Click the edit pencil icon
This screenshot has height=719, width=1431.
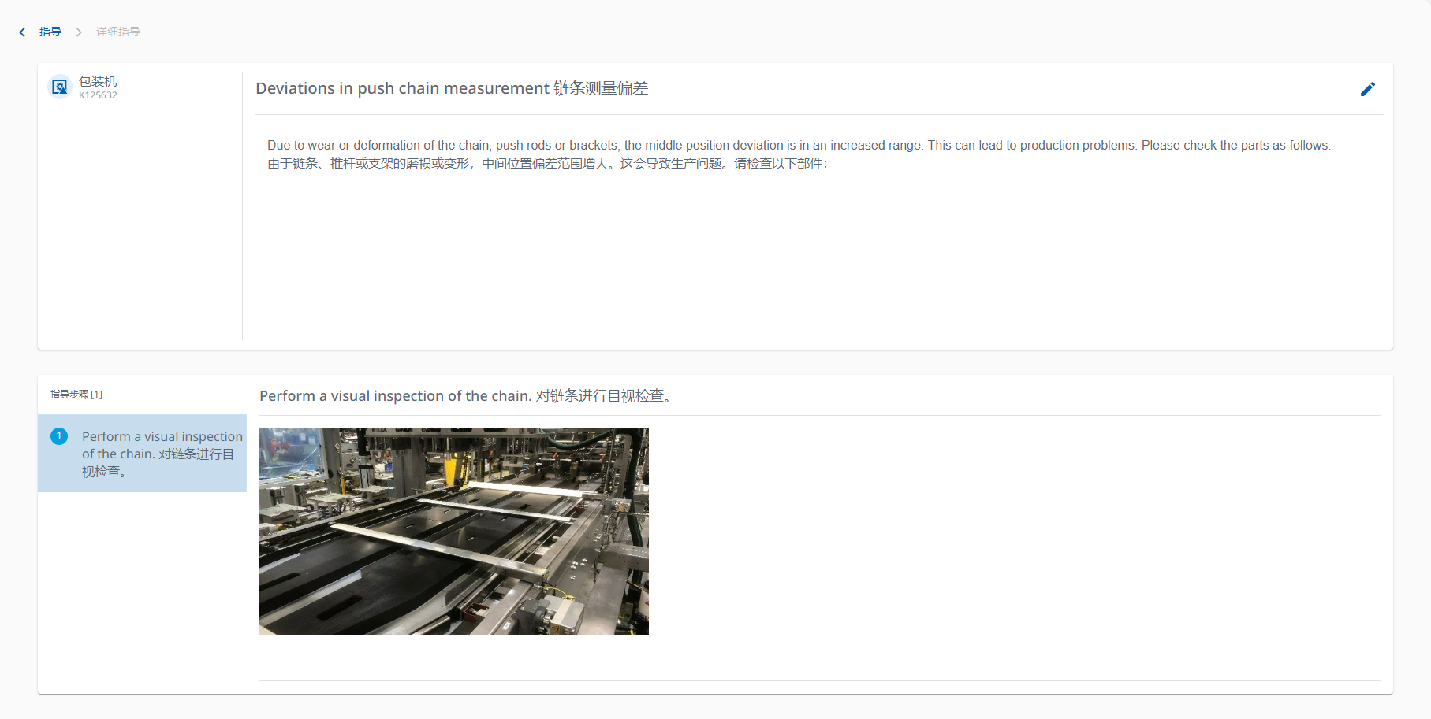[x=1367, y=89]
